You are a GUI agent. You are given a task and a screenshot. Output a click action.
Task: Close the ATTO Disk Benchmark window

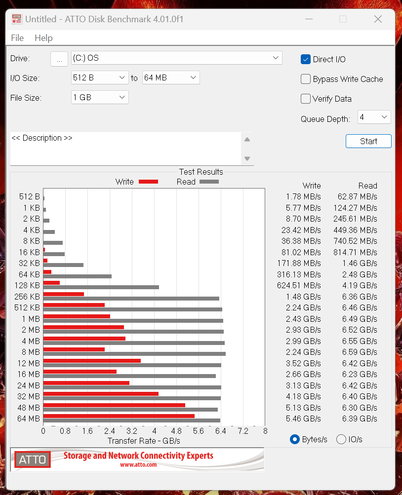pyautogui.click(x=378, y=19)
